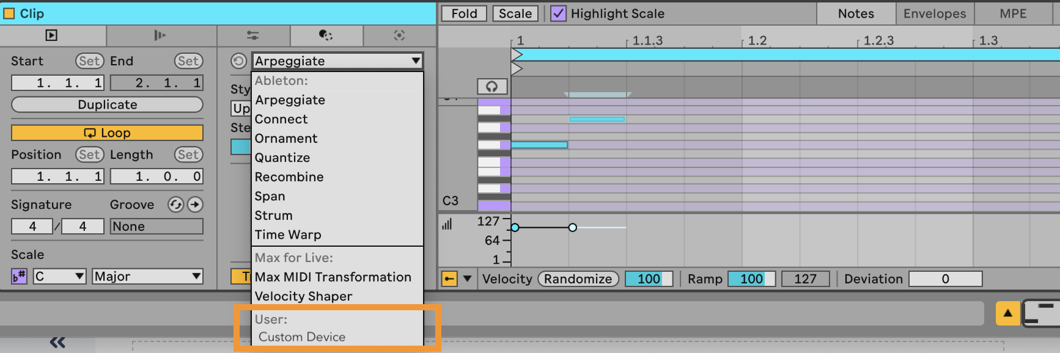Toggle the Loop button
The width and height of the screenshot is (1060, 353).
tap(107, 133)
